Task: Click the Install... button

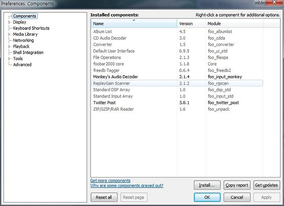Action: click(207, 185)
